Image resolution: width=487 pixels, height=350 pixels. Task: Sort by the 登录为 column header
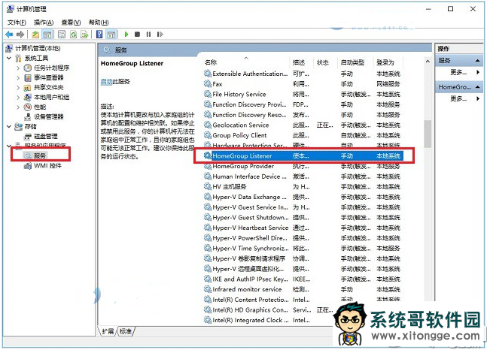(385, 62)
